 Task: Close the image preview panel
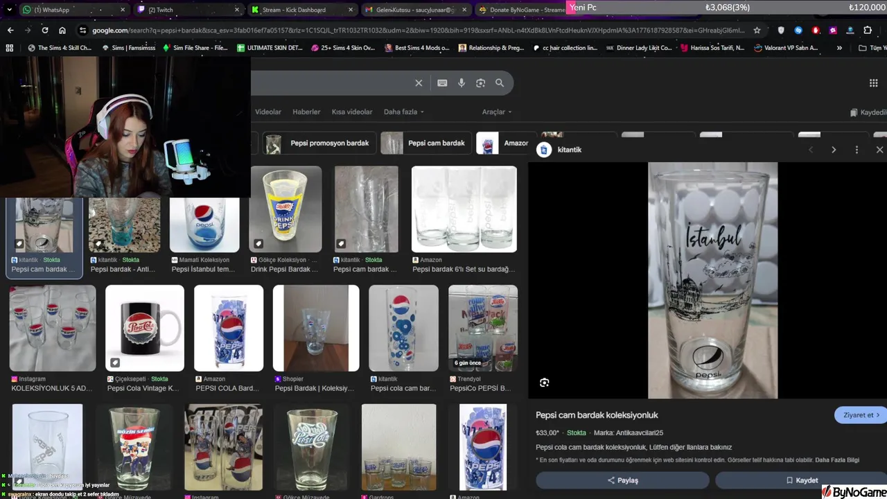pos(879,150)
